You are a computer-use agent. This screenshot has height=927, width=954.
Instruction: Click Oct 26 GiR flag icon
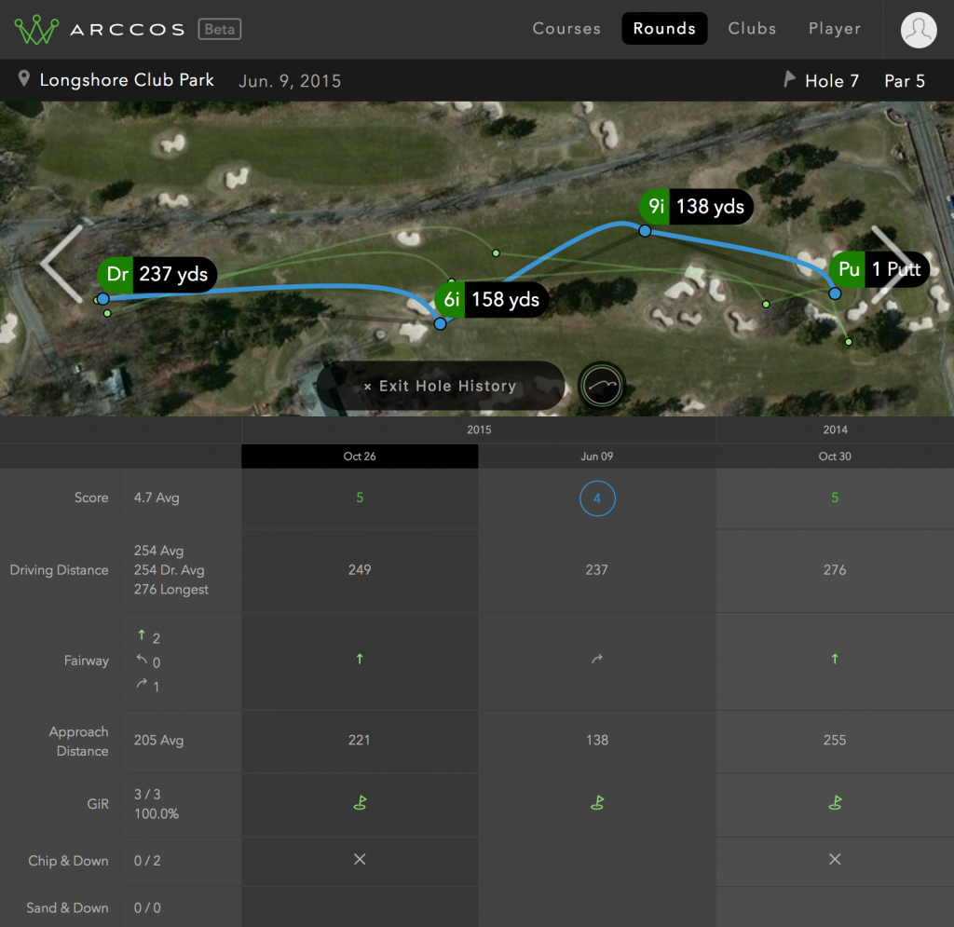point(360,803)
